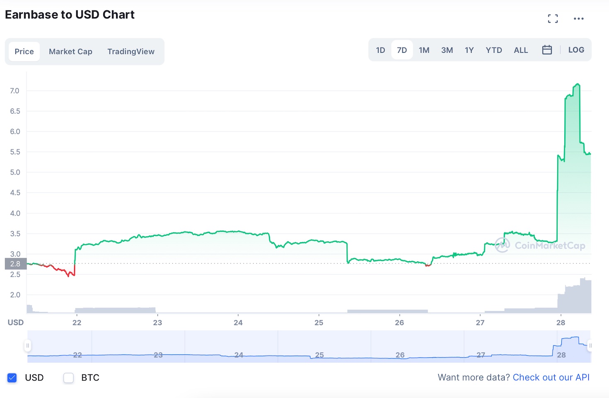Click the 2.8 price marker label
The image size is (609, 398).
coord(15,264)
